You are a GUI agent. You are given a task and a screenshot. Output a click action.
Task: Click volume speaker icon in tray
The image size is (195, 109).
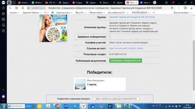coord(173,106)
